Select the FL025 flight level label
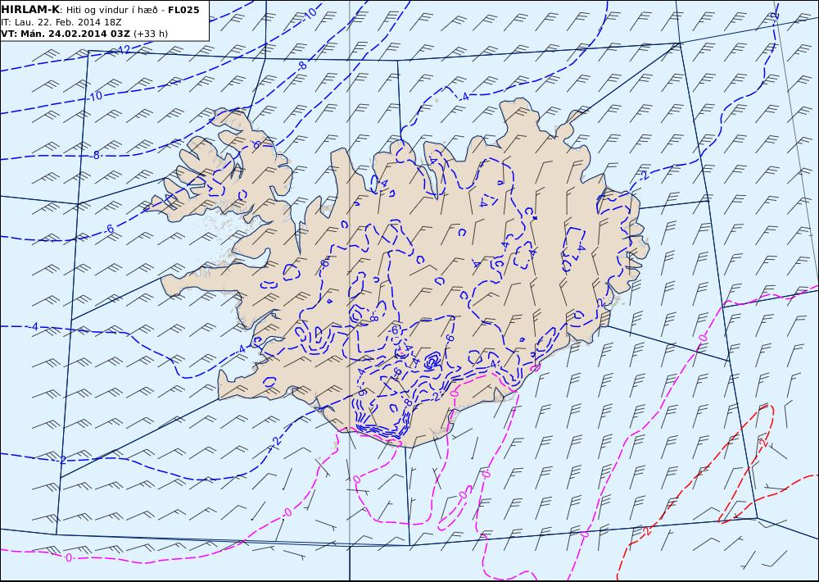 tap(183, 10)
